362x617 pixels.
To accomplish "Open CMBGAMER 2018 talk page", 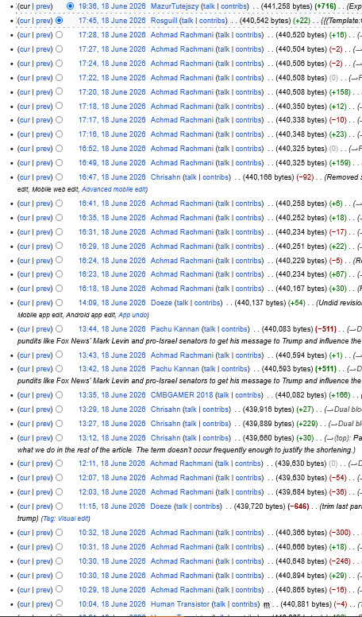I will point(223,394).
